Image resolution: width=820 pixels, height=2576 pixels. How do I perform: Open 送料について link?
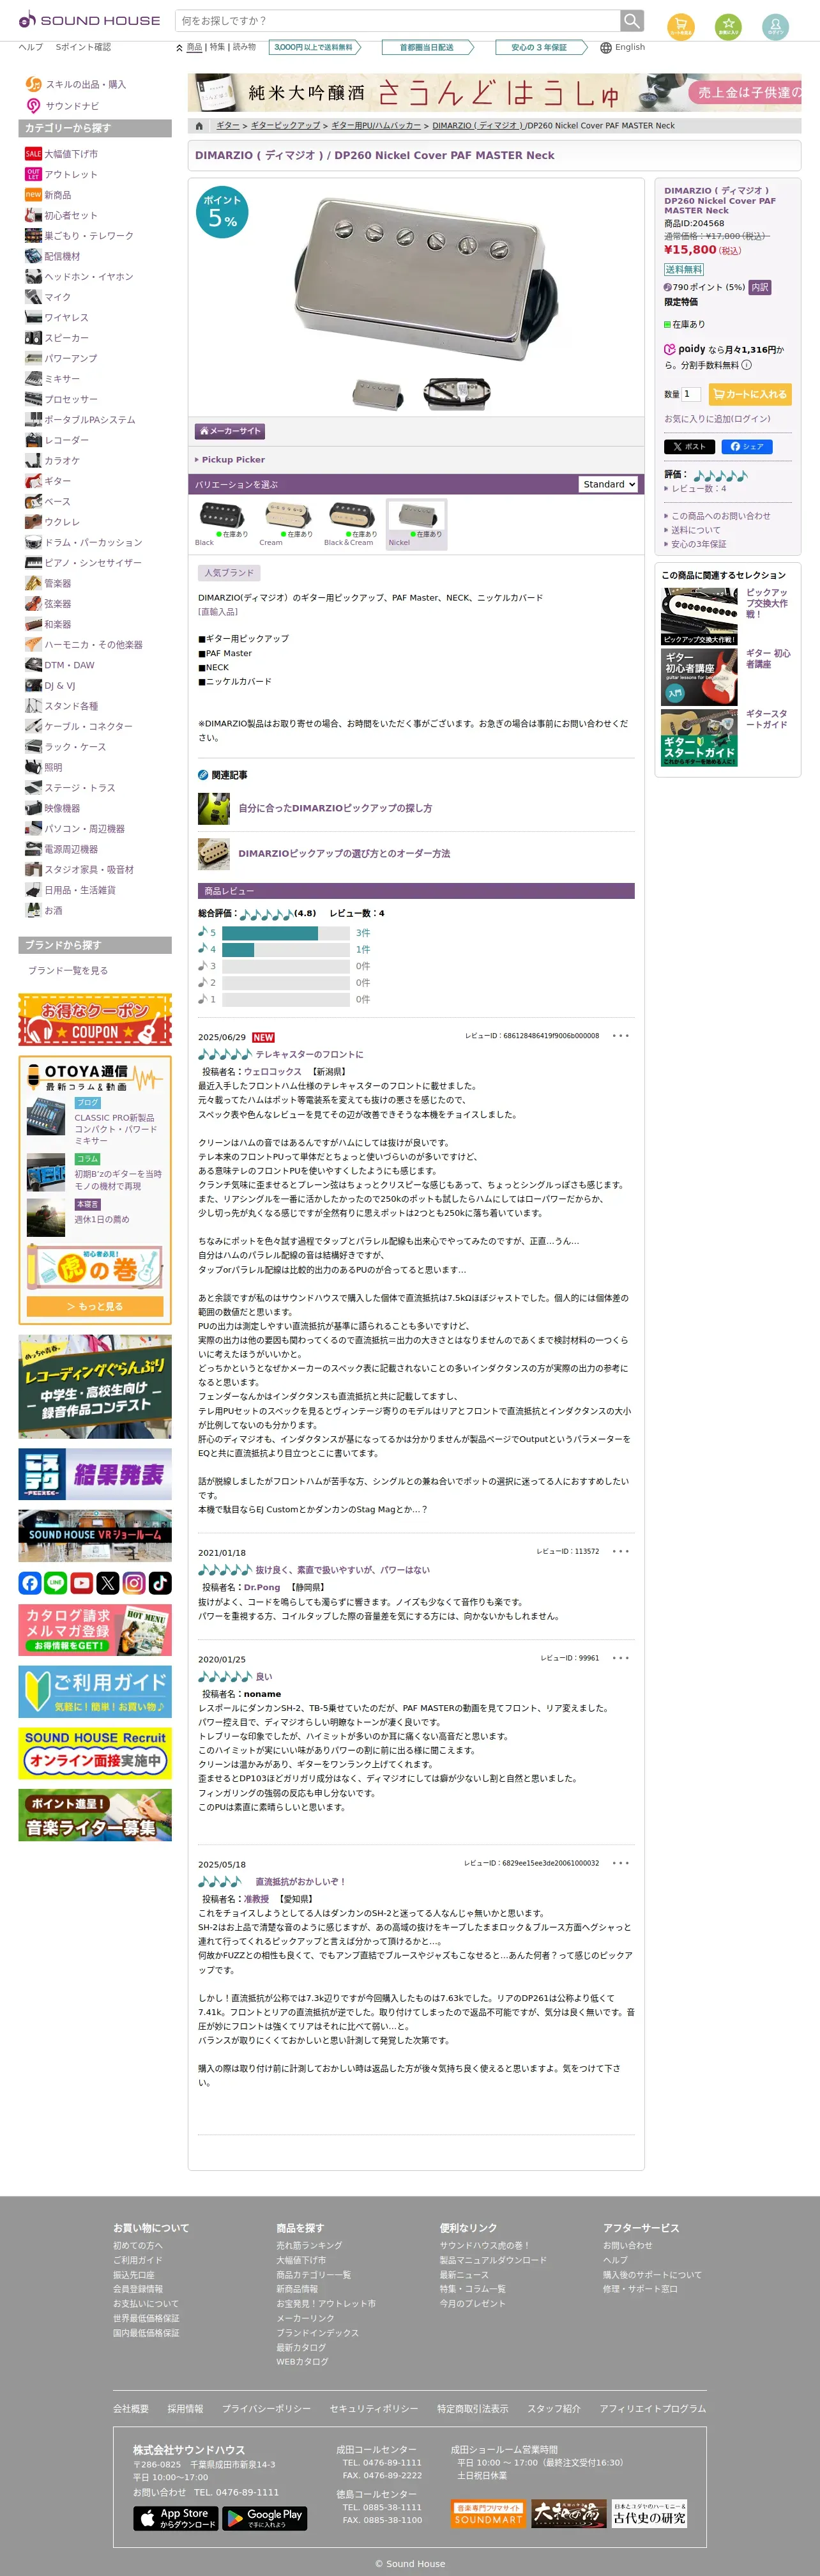tap(695, 530)
